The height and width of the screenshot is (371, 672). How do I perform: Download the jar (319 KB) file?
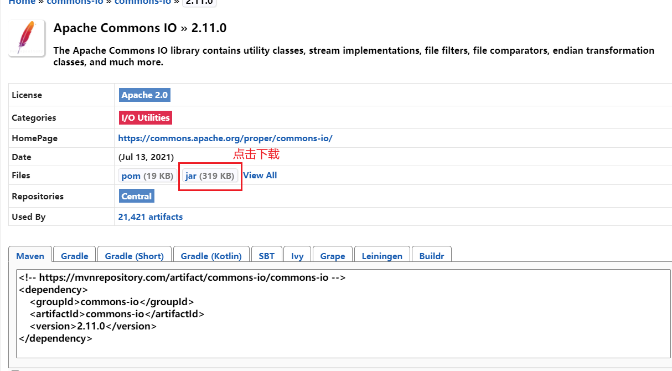click(x=210, y=176)
